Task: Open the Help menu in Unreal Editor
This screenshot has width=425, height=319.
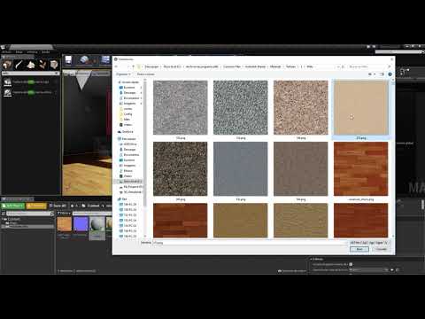Action: [46, 52]
